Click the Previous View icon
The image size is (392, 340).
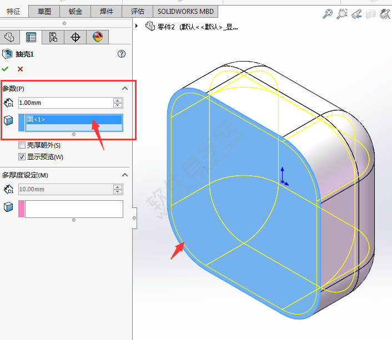pyautogui.click(x=356, y=14)
